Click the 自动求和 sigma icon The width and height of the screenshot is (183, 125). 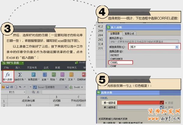tap(20, 74)
